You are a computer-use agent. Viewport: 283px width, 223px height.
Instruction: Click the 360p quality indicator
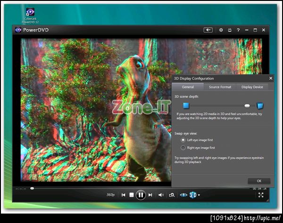(110, 195)
